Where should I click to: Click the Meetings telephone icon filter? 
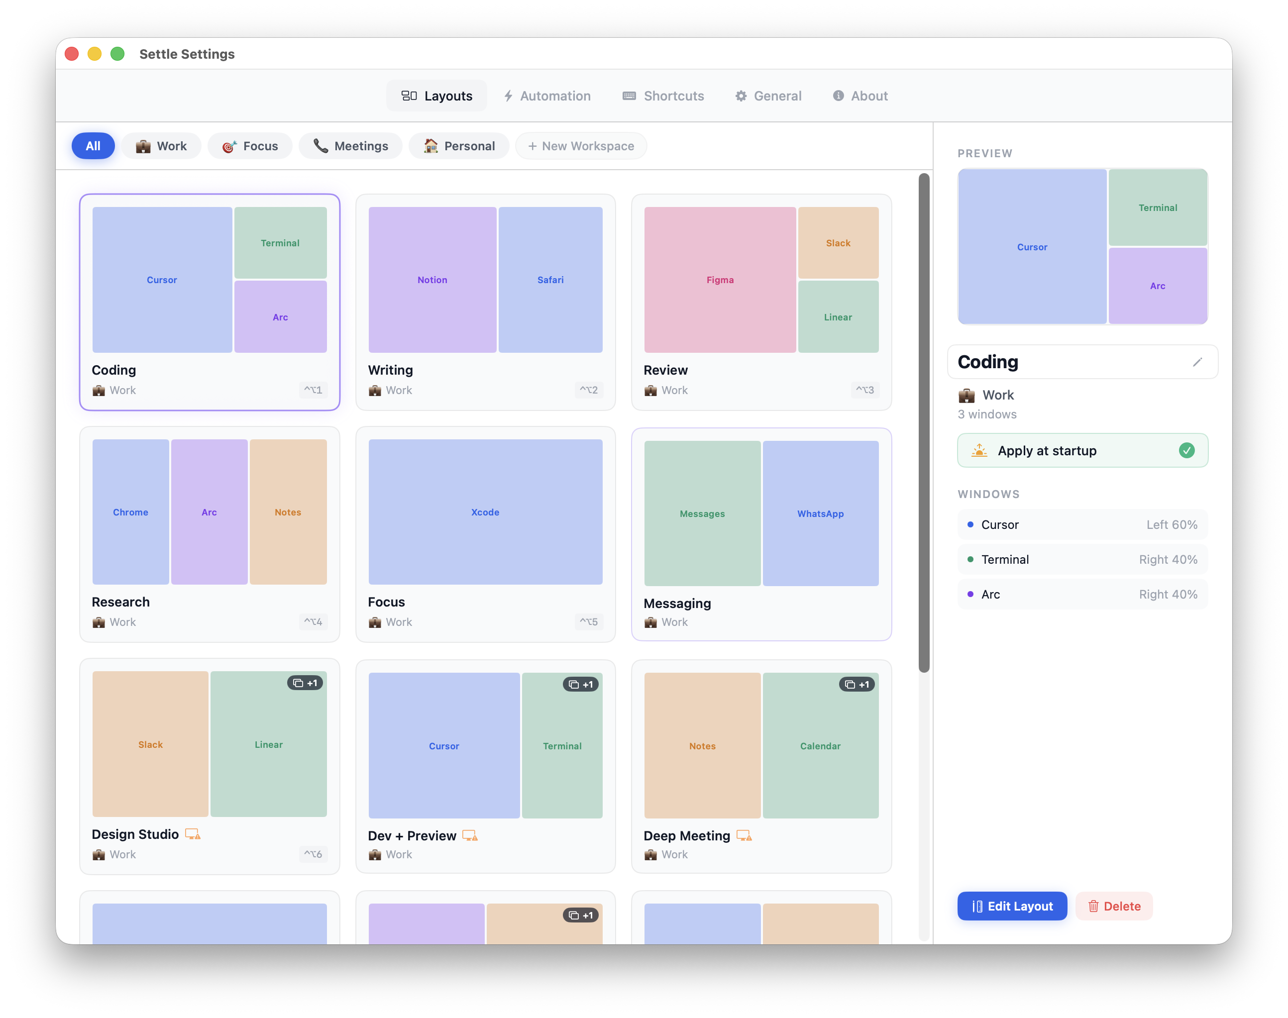click(320, 145)
